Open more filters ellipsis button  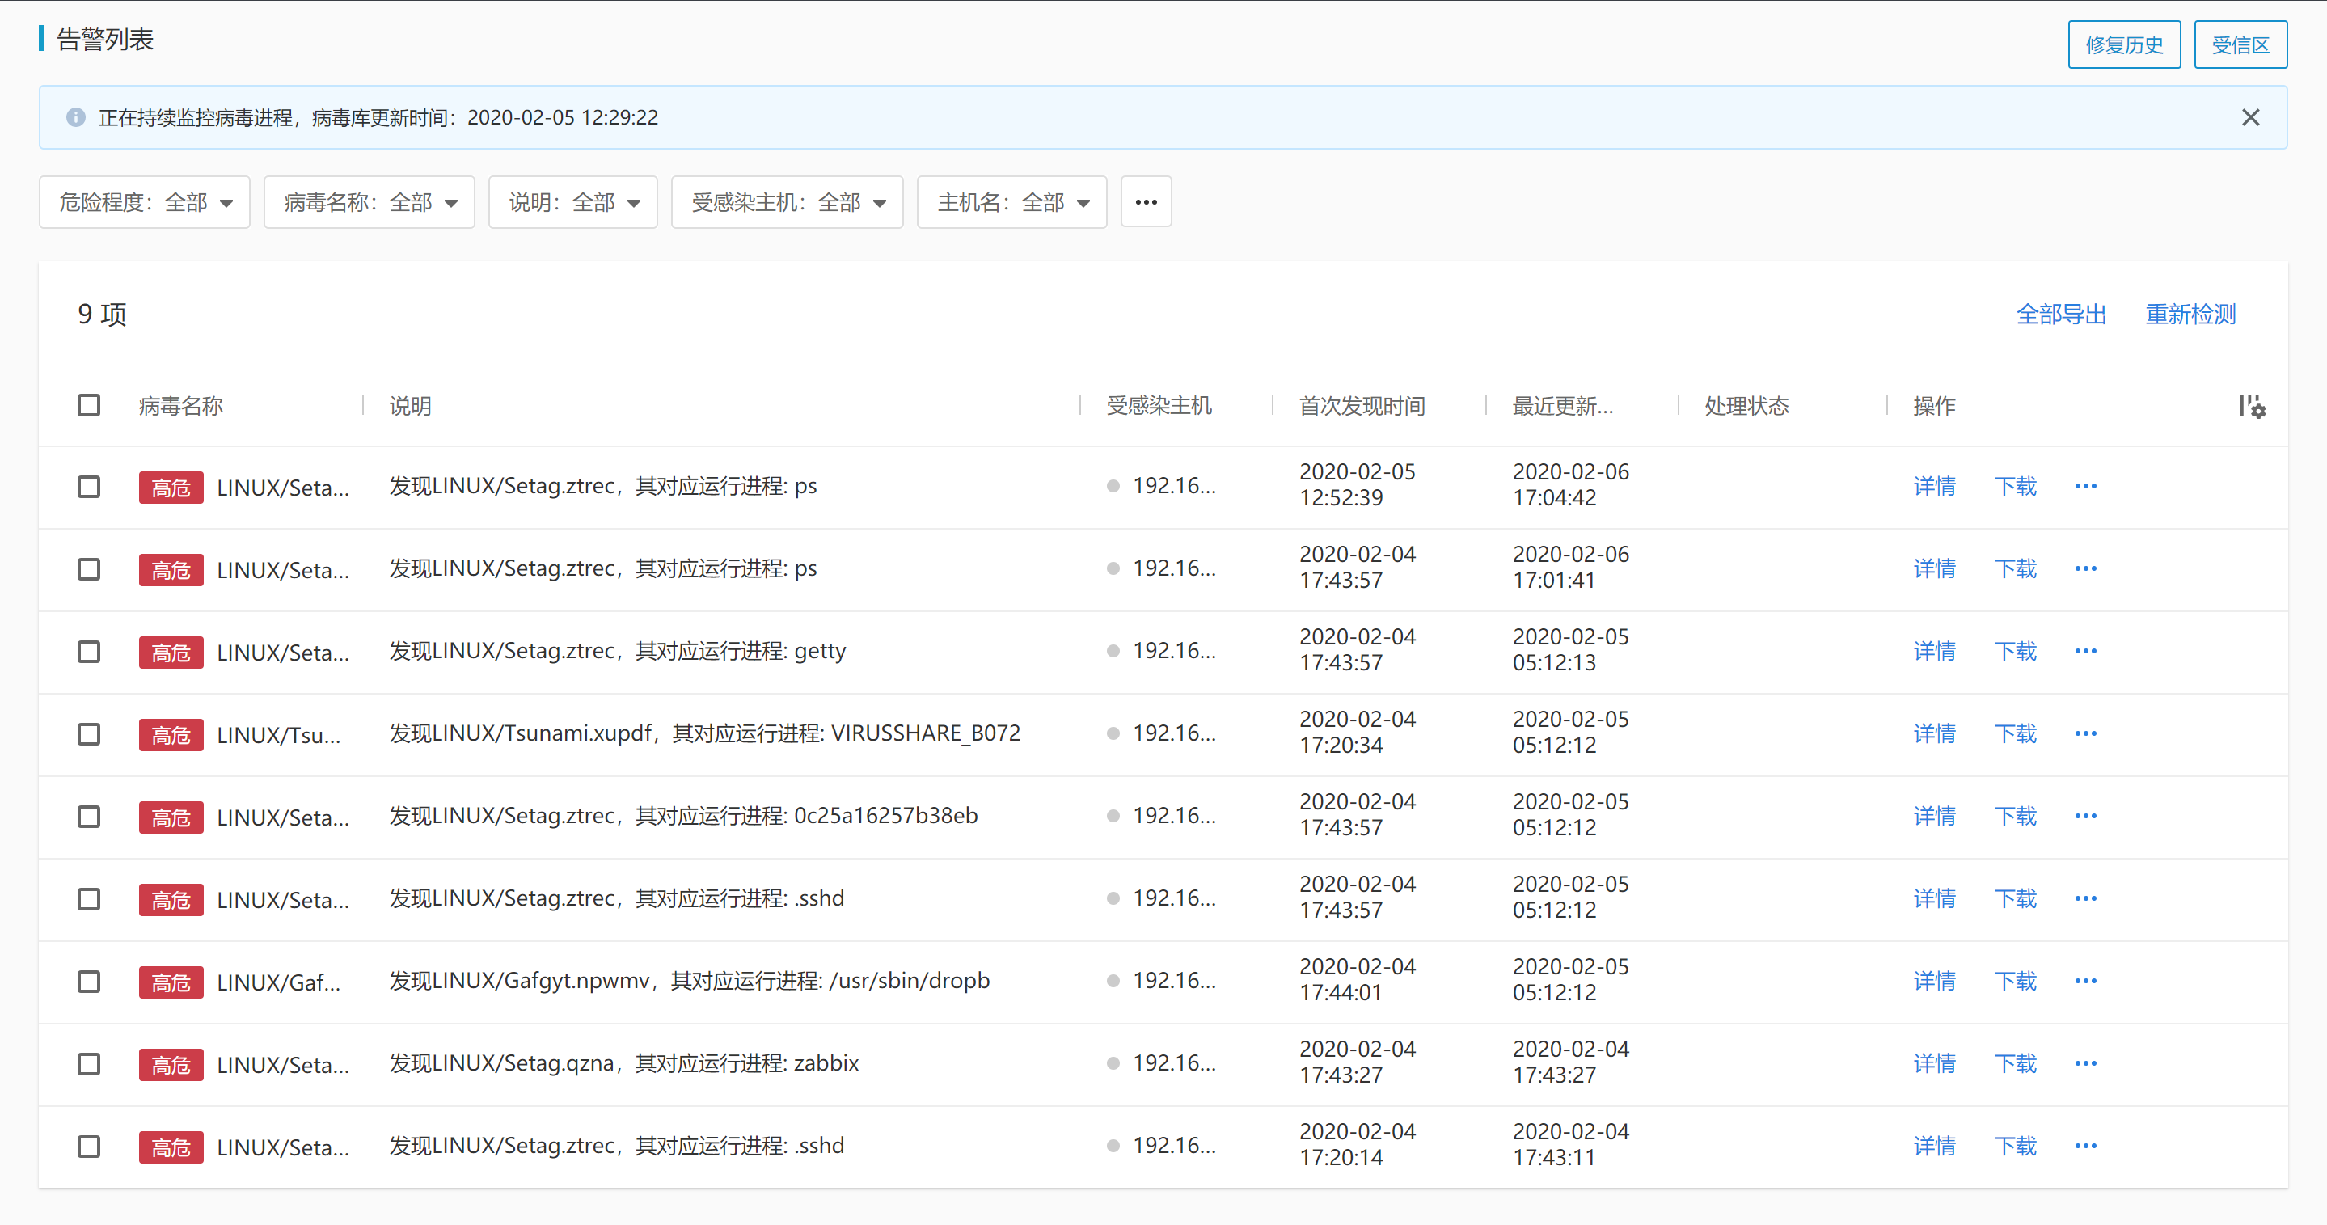point(1146,202)
